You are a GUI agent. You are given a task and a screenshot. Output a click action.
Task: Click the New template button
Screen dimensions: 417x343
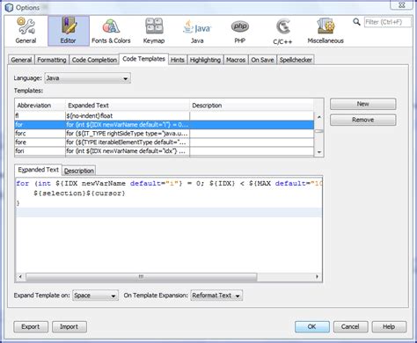coord(362,104)
